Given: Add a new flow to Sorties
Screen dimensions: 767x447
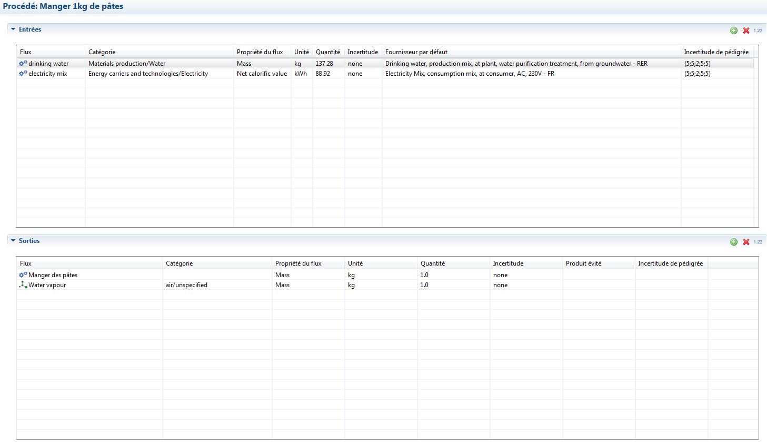Looking at the screenshot, I should pos(734,242).
